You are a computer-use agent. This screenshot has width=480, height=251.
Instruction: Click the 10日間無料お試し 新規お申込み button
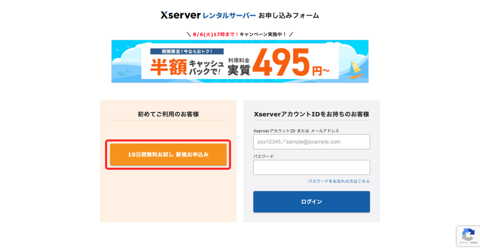168,155
